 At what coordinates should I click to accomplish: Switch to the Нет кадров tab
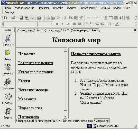43,121
